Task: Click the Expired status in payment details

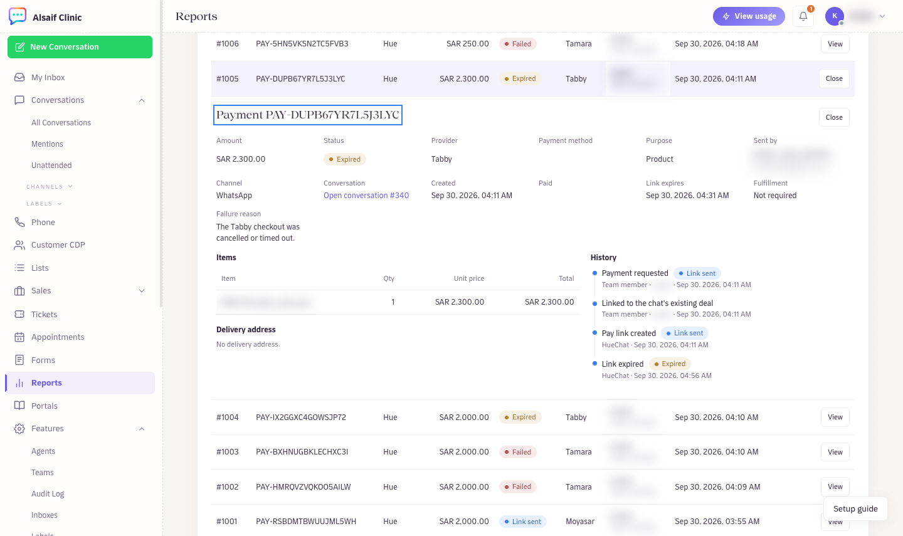Action: point(345,159)
